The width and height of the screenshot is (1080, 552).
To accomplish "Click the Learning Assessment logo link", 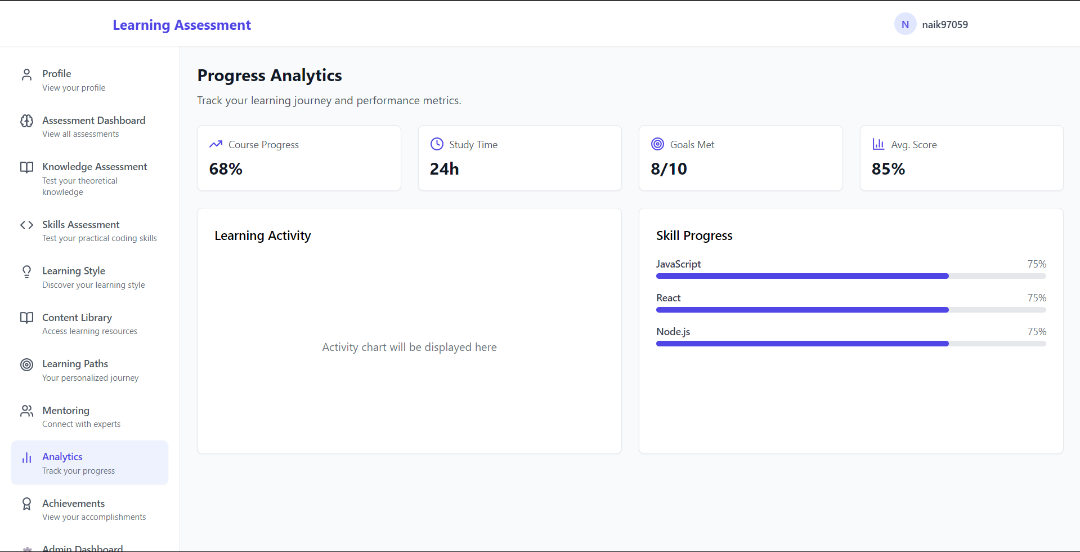I will click(182, 25).
